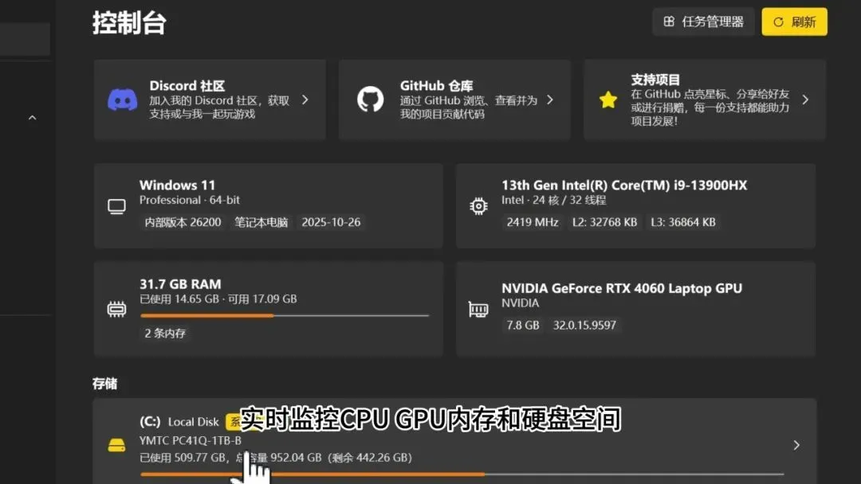Click the 内部版本 26200 tag

point(183,222)
